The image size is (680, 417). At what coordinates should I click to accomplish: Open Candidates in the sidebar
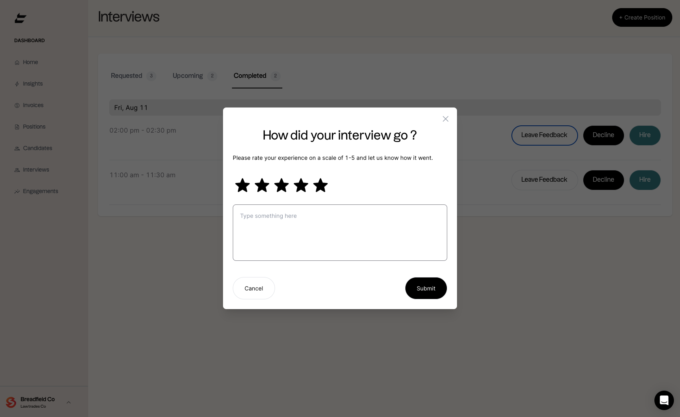click(x=33, y=148)
